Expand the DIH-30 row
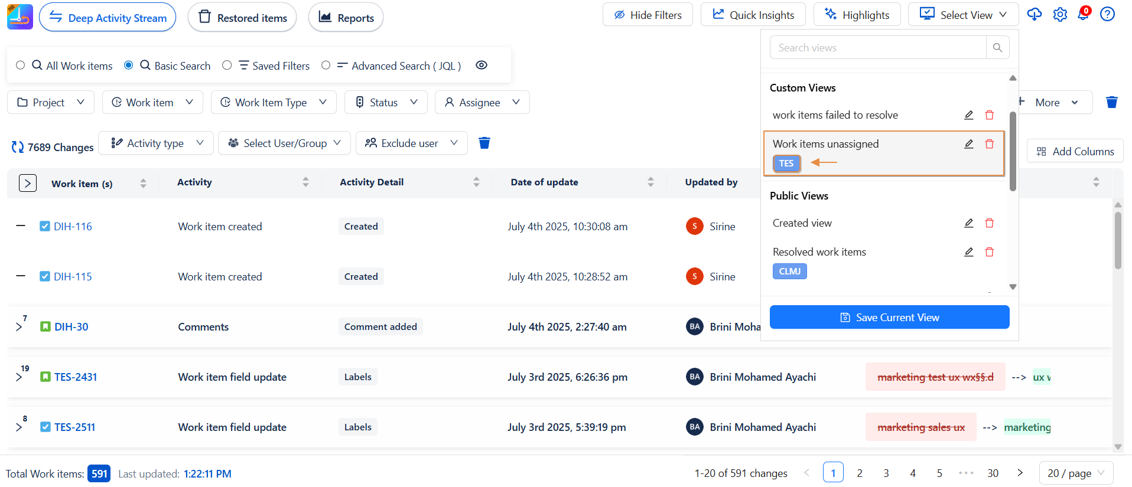1132x487 pixels. pyautogui.click(x=19, y=327)
